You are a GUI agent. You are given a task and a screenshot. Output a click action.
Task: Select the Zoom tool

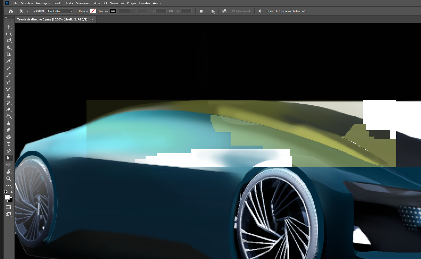point(9,179)
